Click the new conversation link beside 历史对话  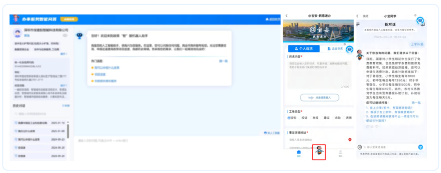66,106
